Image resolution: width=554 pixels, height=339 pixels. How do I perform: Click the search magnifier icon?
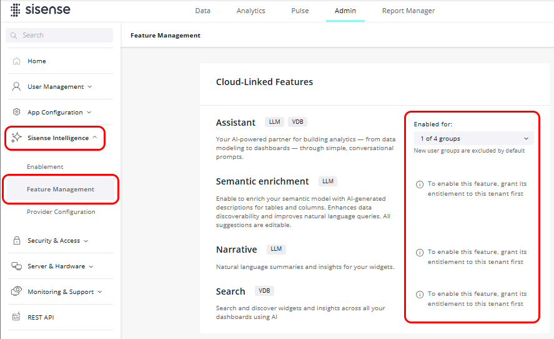pos(14,36)
